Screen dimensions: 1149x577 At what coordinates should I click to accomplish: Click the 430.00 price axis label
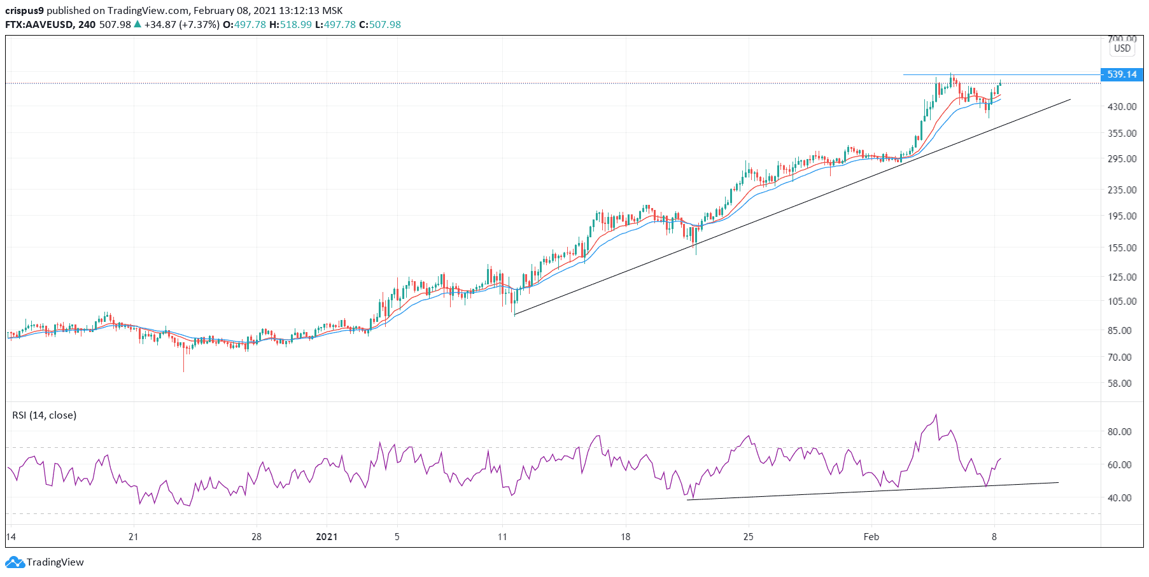(1122, 107)
